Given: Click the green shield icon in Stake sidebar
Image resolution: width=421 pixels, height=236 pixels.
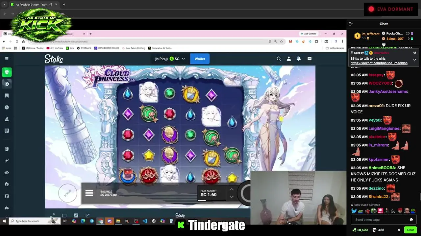Looking at the screenshot, I should pos(7,72).
